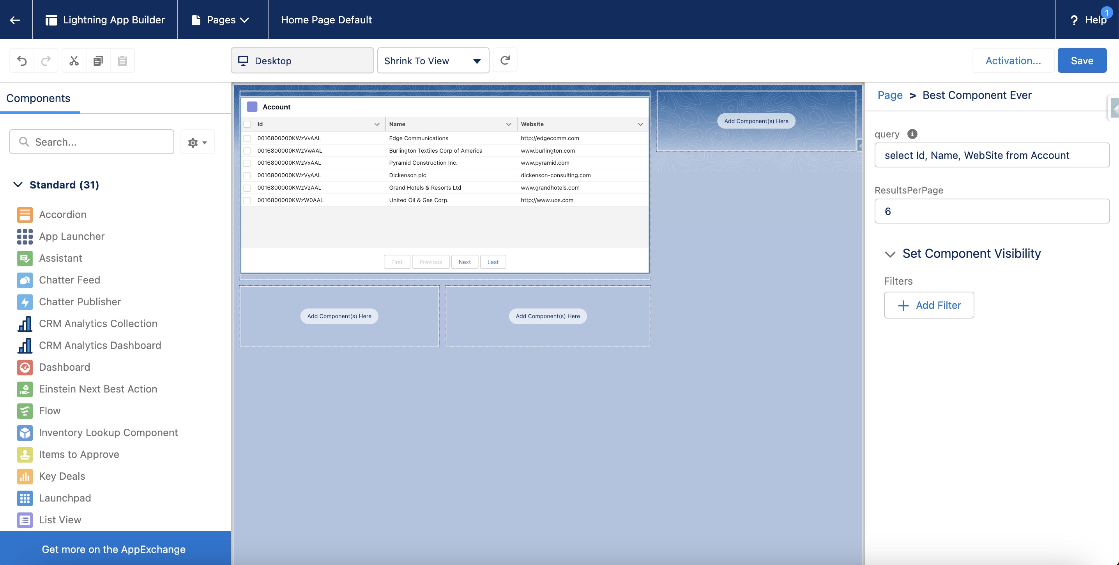Image resolution: width=1119 pixels, height=565 pixels.
Task: Select the Chatter Feed component icon
Action: pos(25,280)
